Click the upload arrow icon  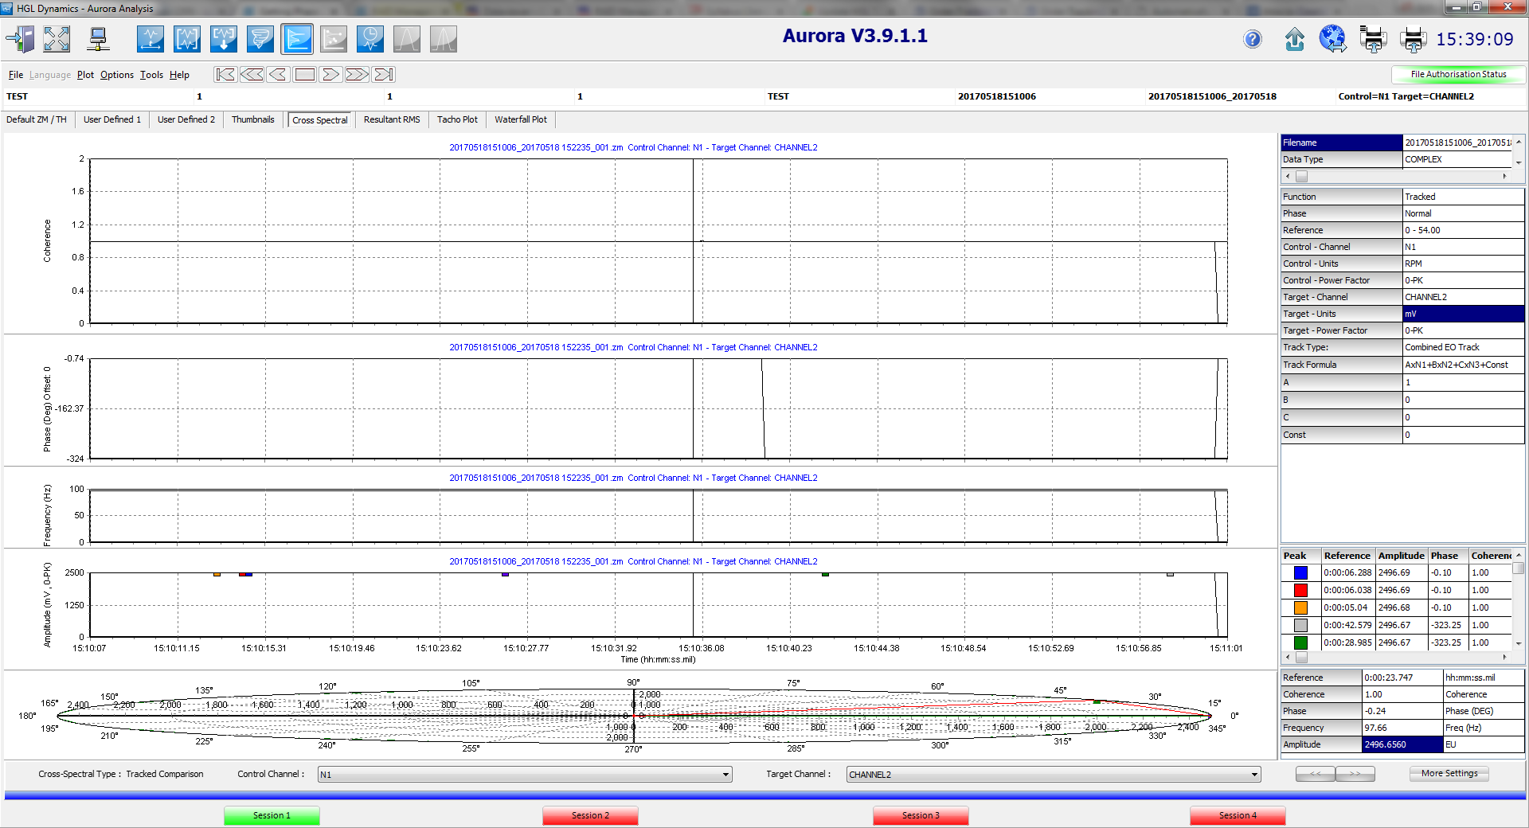coord(1295,39)
